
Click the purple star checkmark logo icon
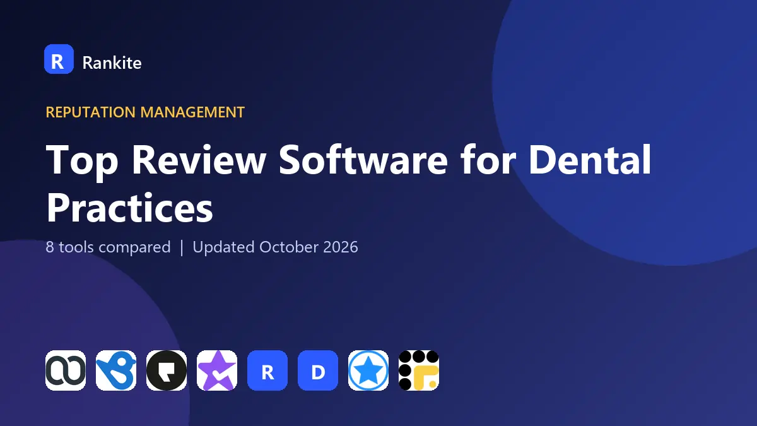click(x=217, y=370)
